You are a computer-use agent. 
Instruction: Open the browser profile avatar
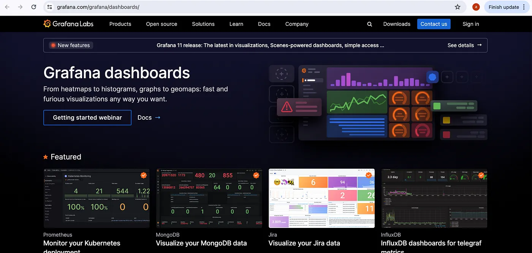(x=476, y=7)
